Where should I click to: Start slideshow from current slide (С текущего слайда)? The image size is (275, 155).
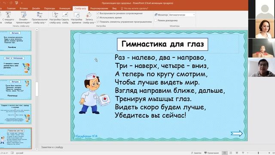pyautogui.click(x=8, y=18)
